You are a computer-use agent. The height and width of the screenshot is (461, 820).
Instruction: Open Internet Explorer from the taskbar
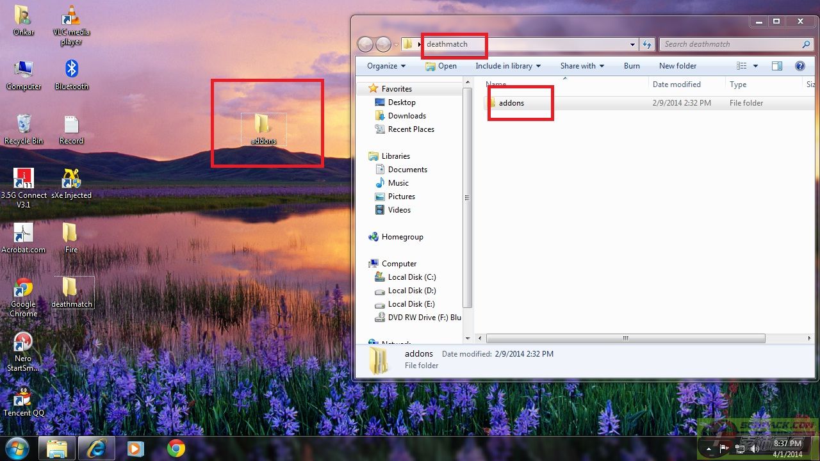[96, 448]
